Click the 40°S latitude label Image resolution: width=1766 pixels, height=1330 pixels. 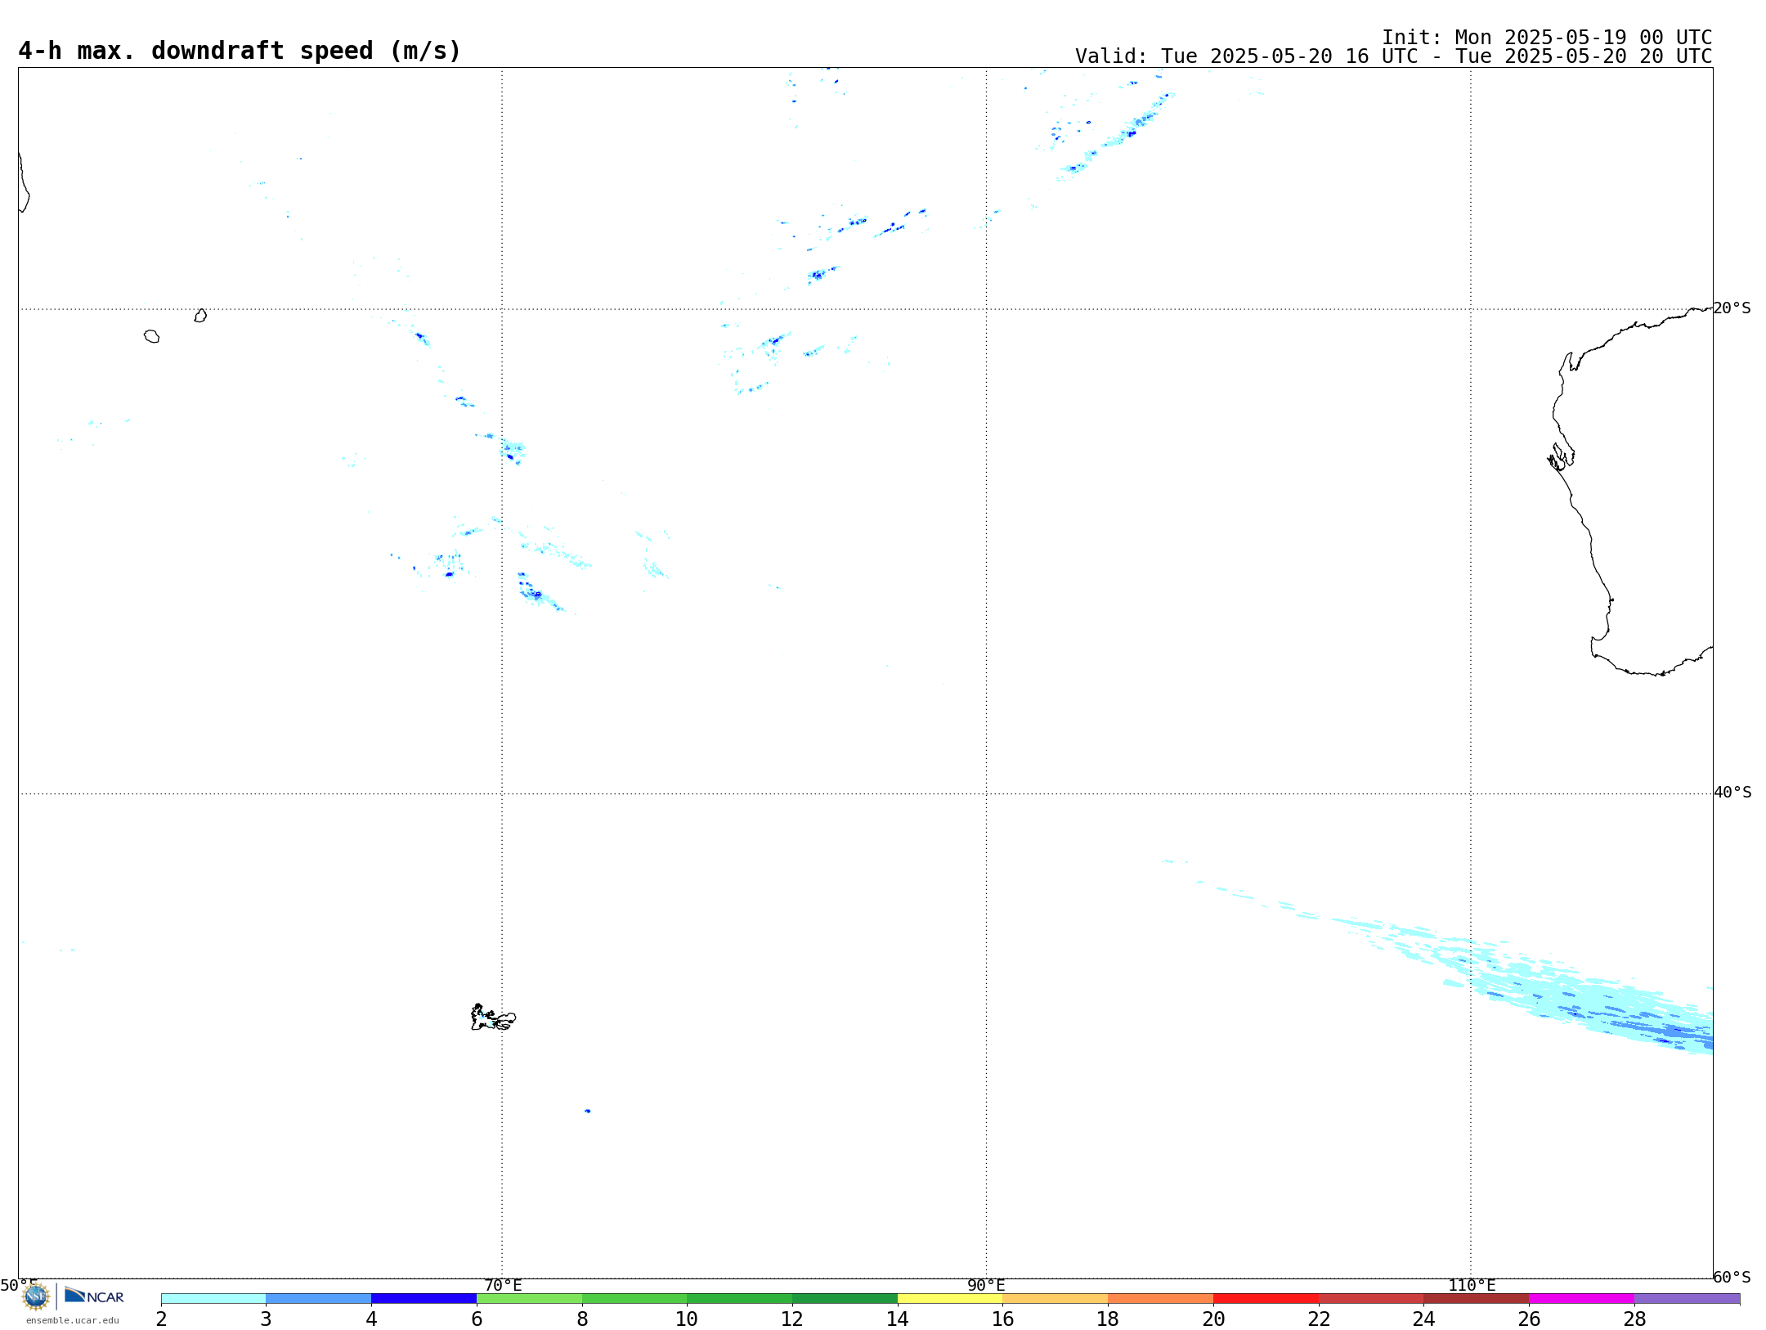pos(1732,793)
